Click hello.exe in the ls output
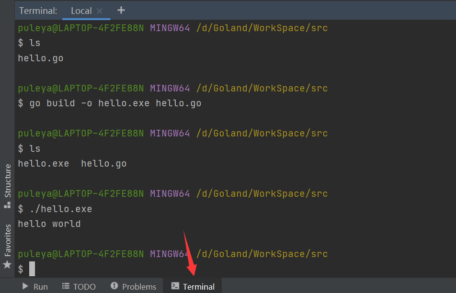The image size is (456, 293). [x=44, y=163]
